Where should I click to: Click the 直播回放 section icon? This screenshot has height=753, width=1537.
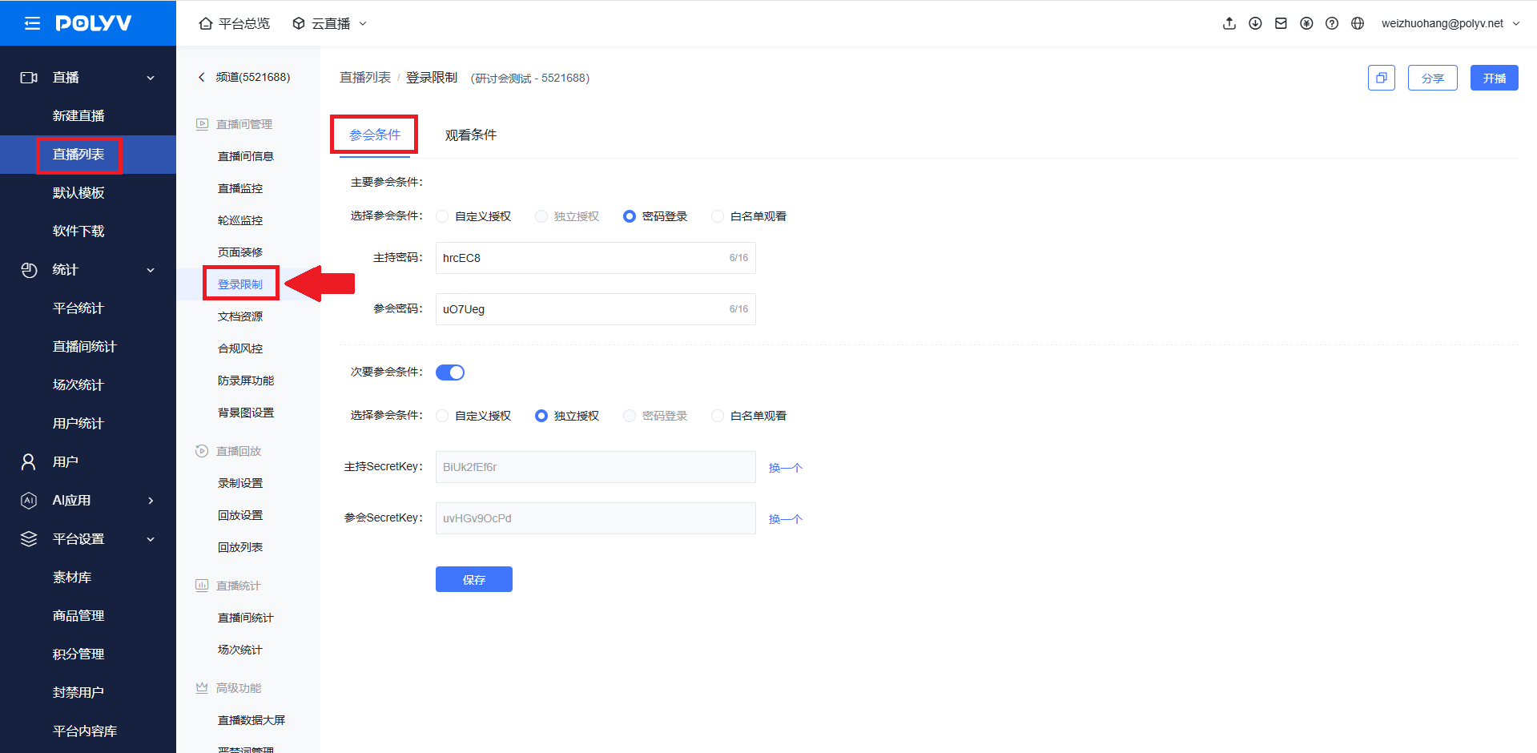(202, 451)
